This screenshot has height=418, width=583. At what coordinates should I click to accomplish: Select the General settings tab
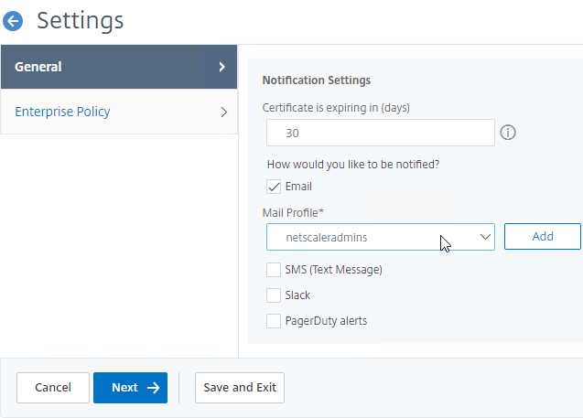click(119, 67)
